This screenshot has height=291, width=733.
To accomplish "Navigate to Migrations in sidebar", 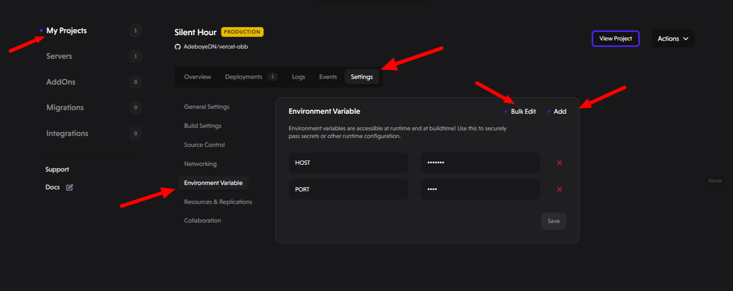I will [x=65, y=108].
